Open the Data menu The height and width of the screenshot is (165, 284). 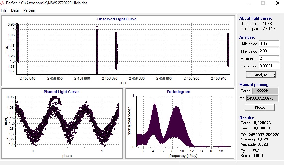point(15,10)
